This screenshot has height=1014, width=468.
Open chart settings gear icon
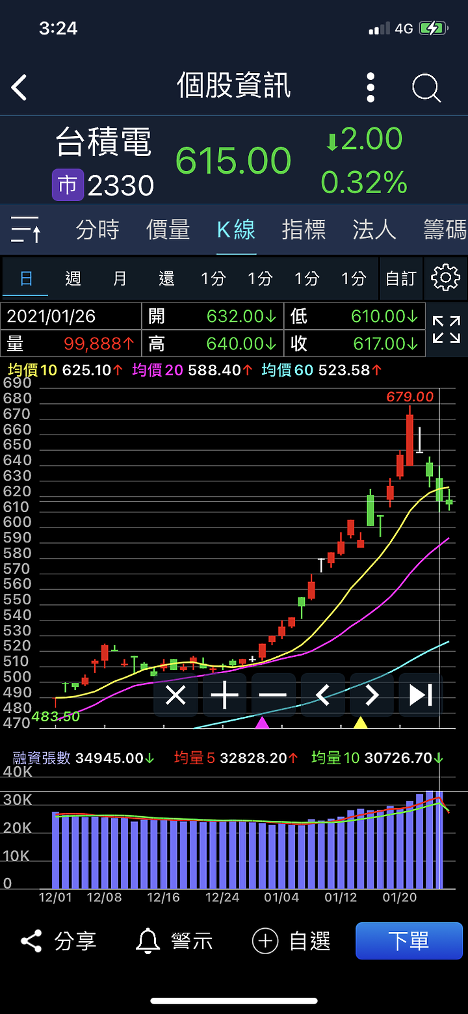[x=445, y=278]
